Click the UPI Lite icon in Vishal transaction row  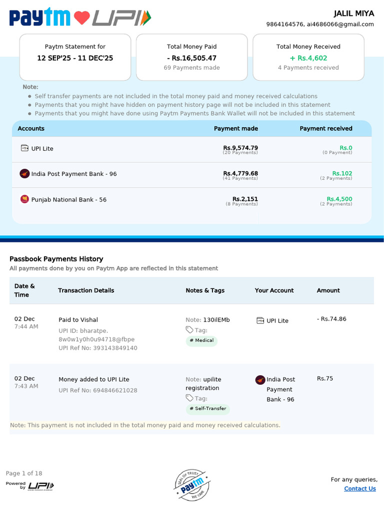[x=260, y=320]
